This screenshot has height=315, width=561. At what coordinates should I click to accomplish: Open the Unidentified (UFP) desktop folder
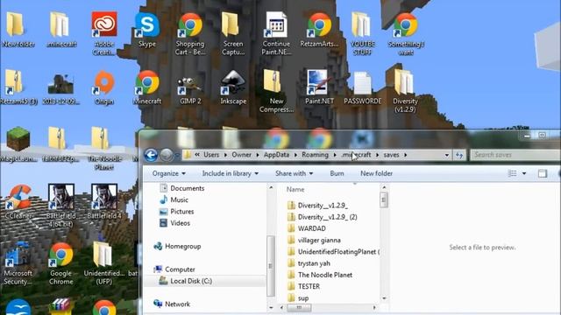(x=104, y=263)
